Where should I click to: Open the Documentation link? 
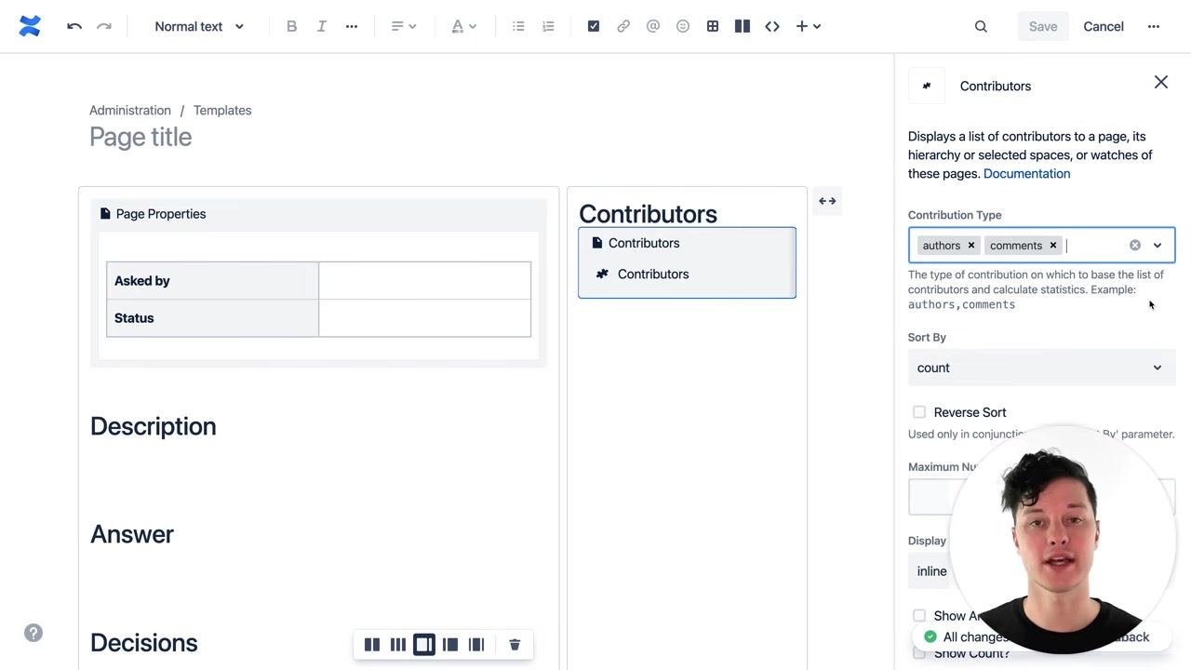pos(1026,173)
